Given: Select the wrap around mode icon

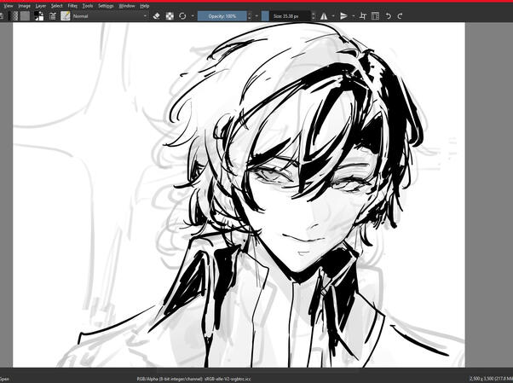Looking at the screenshot, I should click(x=364, y=15).
